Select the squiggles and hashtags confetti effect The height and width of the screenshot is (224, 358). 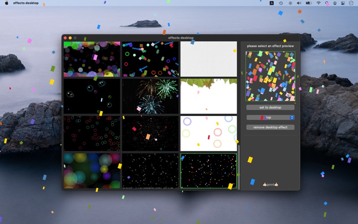[x=150, y=59]
